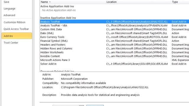
Task: Select the Invisible Content entry
Action: click(x=50, y=56)
